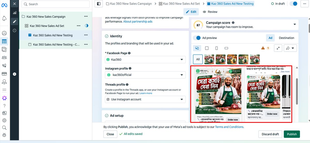Viewport: 310px width, 143px height.
Task: Select the first creative thumbnail
Action: pyautogui.click(x=209, y=59)
